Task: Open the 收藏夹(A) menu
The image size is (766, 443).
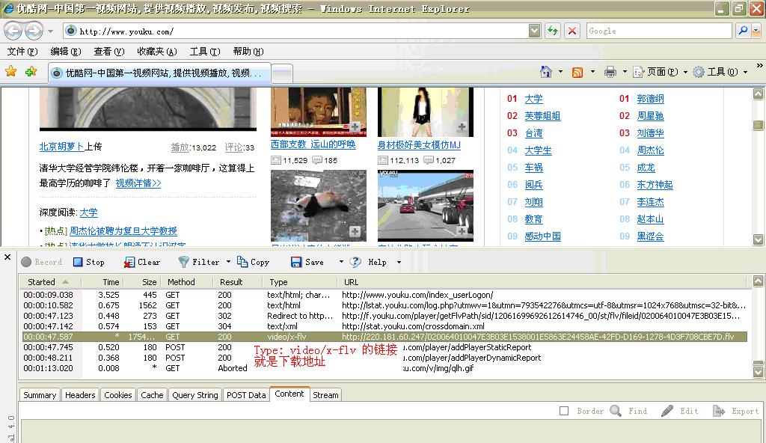Action: coord(156,52)
